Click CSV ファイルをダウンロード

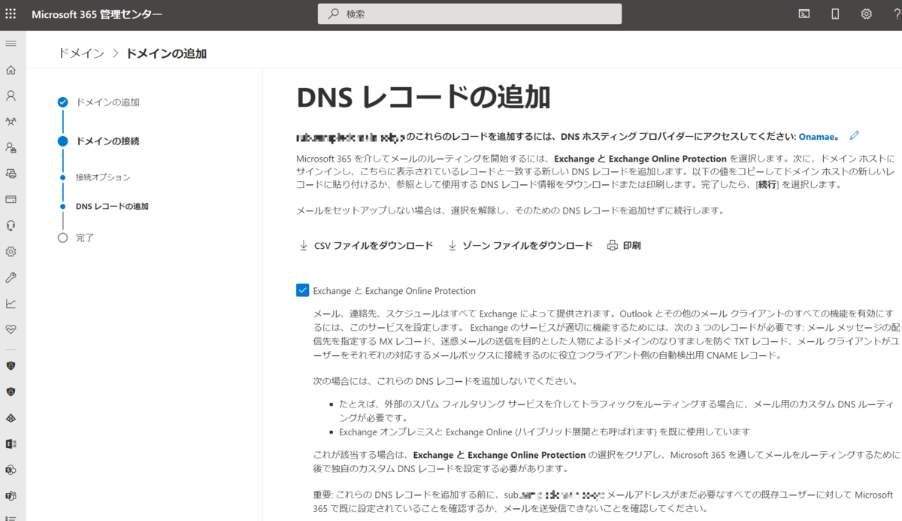pos(366,245)
